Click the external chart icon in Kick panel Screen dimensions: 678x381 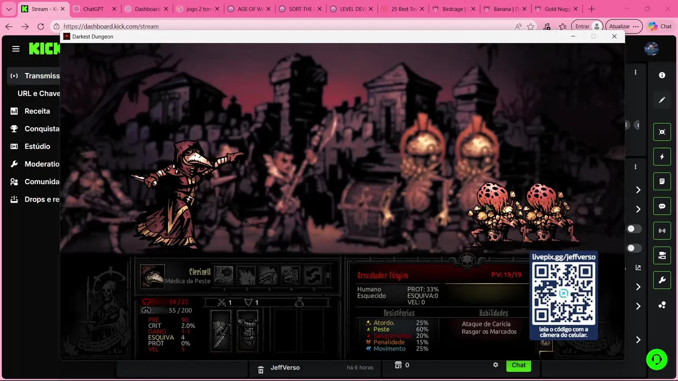(638, 268)
